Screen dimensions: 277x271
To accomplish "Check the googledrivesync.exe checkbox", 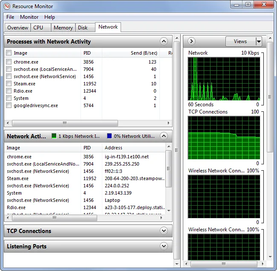I will click(9, 105).
